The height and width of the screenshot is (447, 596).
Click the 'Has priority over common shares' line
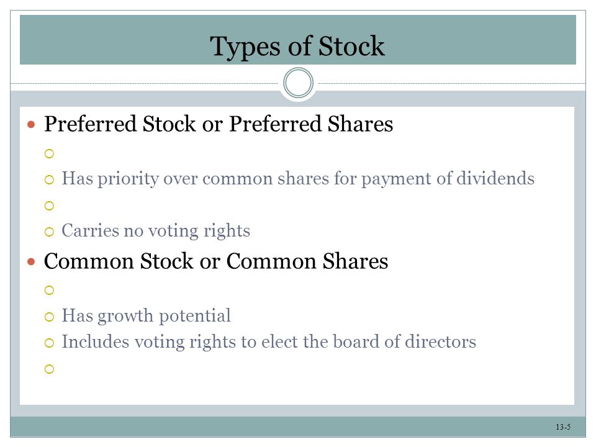pyautogui.click(x=298, y=179)
